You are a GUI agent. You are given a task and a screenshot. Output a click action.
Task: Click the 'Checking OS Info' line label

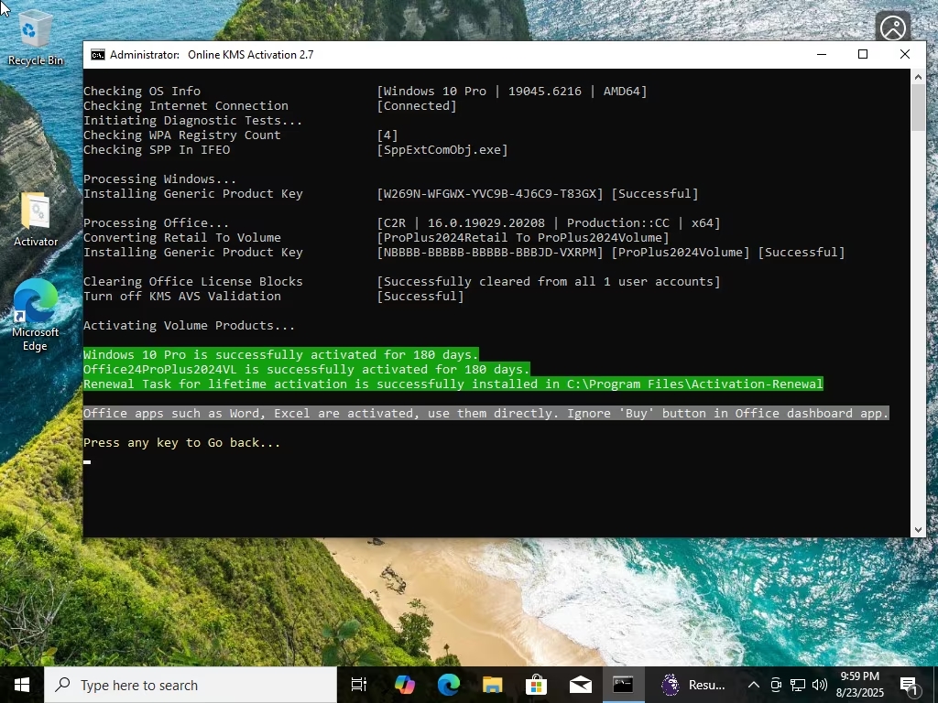tap(142, 92)
